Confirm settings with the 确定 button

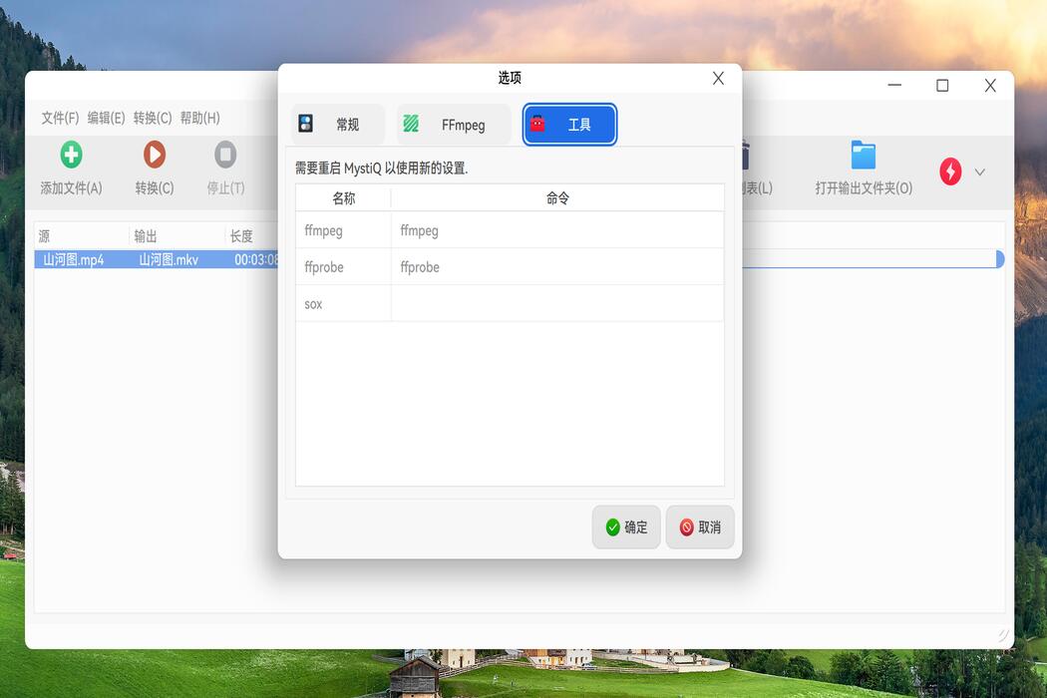click(x=626, y=526)
